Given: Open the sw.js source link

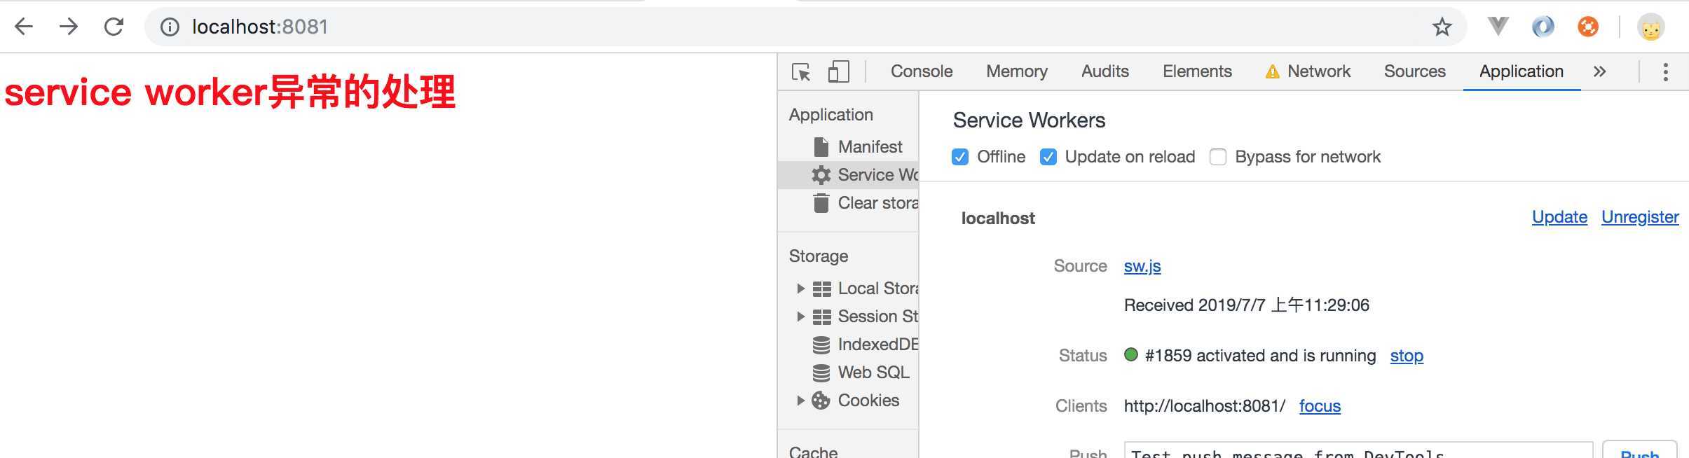Looking at the screenshot, I should [1142, 266].
